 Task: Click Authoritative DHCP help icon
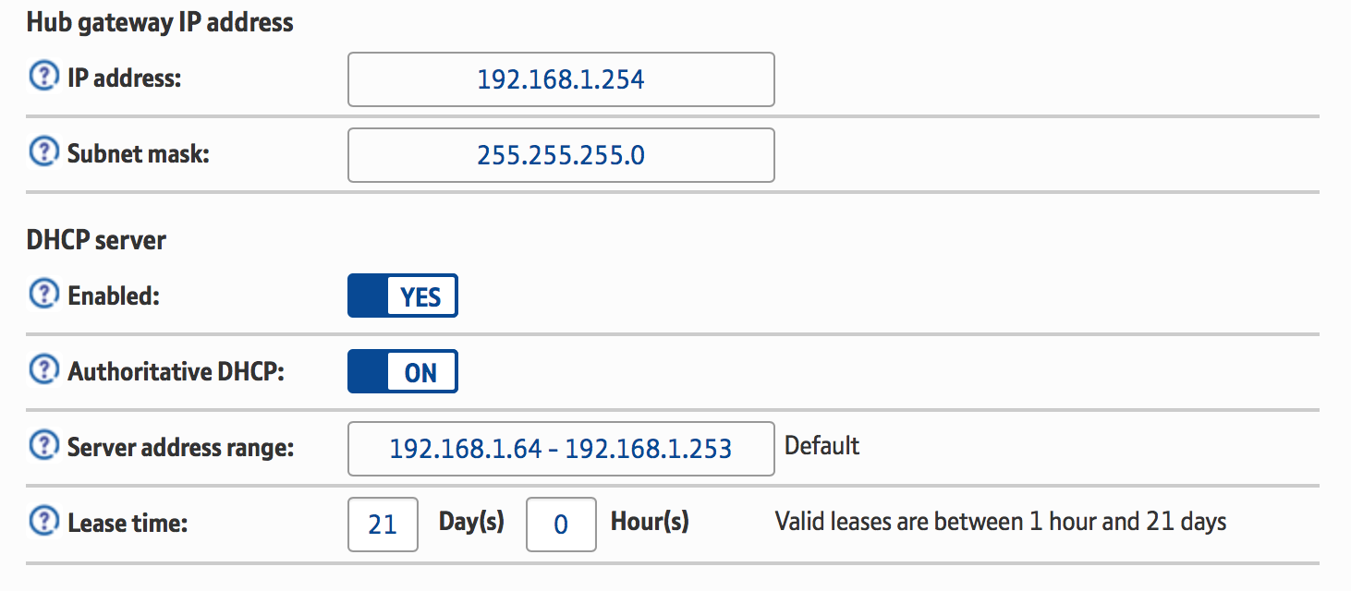click(x=43, y=371)
